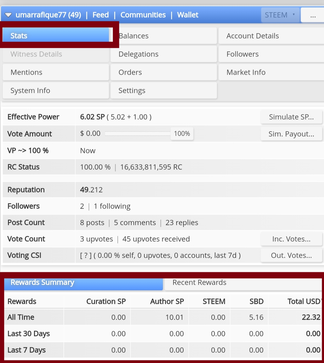Open the STEEM network dropdown
Viewport: 324px width, 363px height.
click(x=280, y=15)
